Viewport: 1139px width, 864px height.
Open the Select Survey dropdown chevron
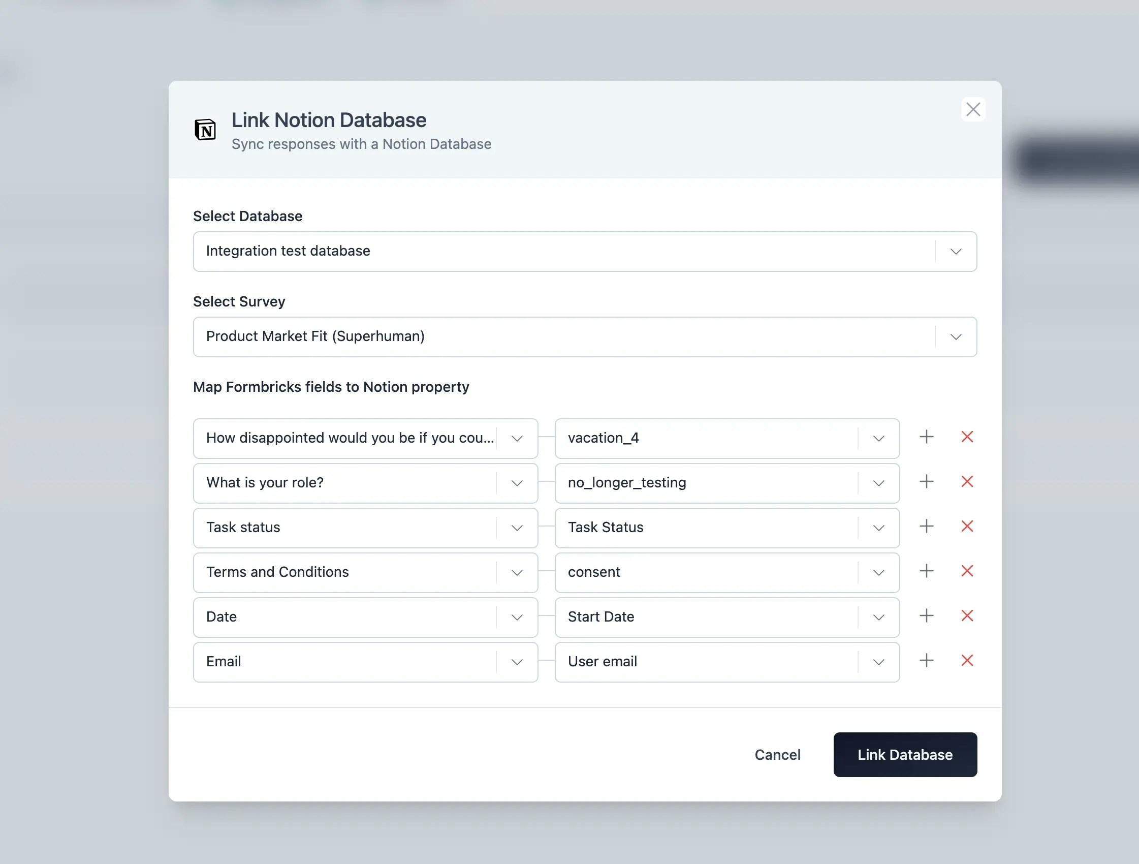tap(956, 337)
